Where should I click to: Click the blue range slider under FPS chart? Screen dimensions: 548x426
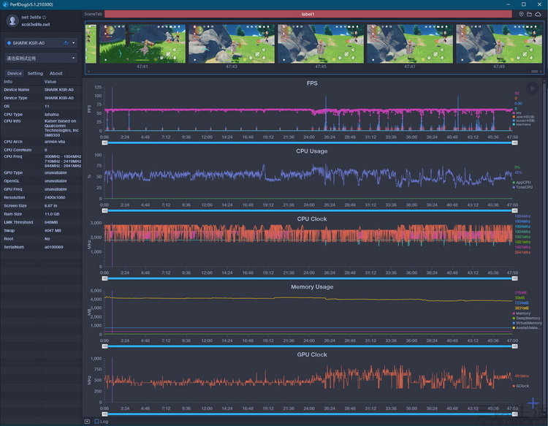310,142
